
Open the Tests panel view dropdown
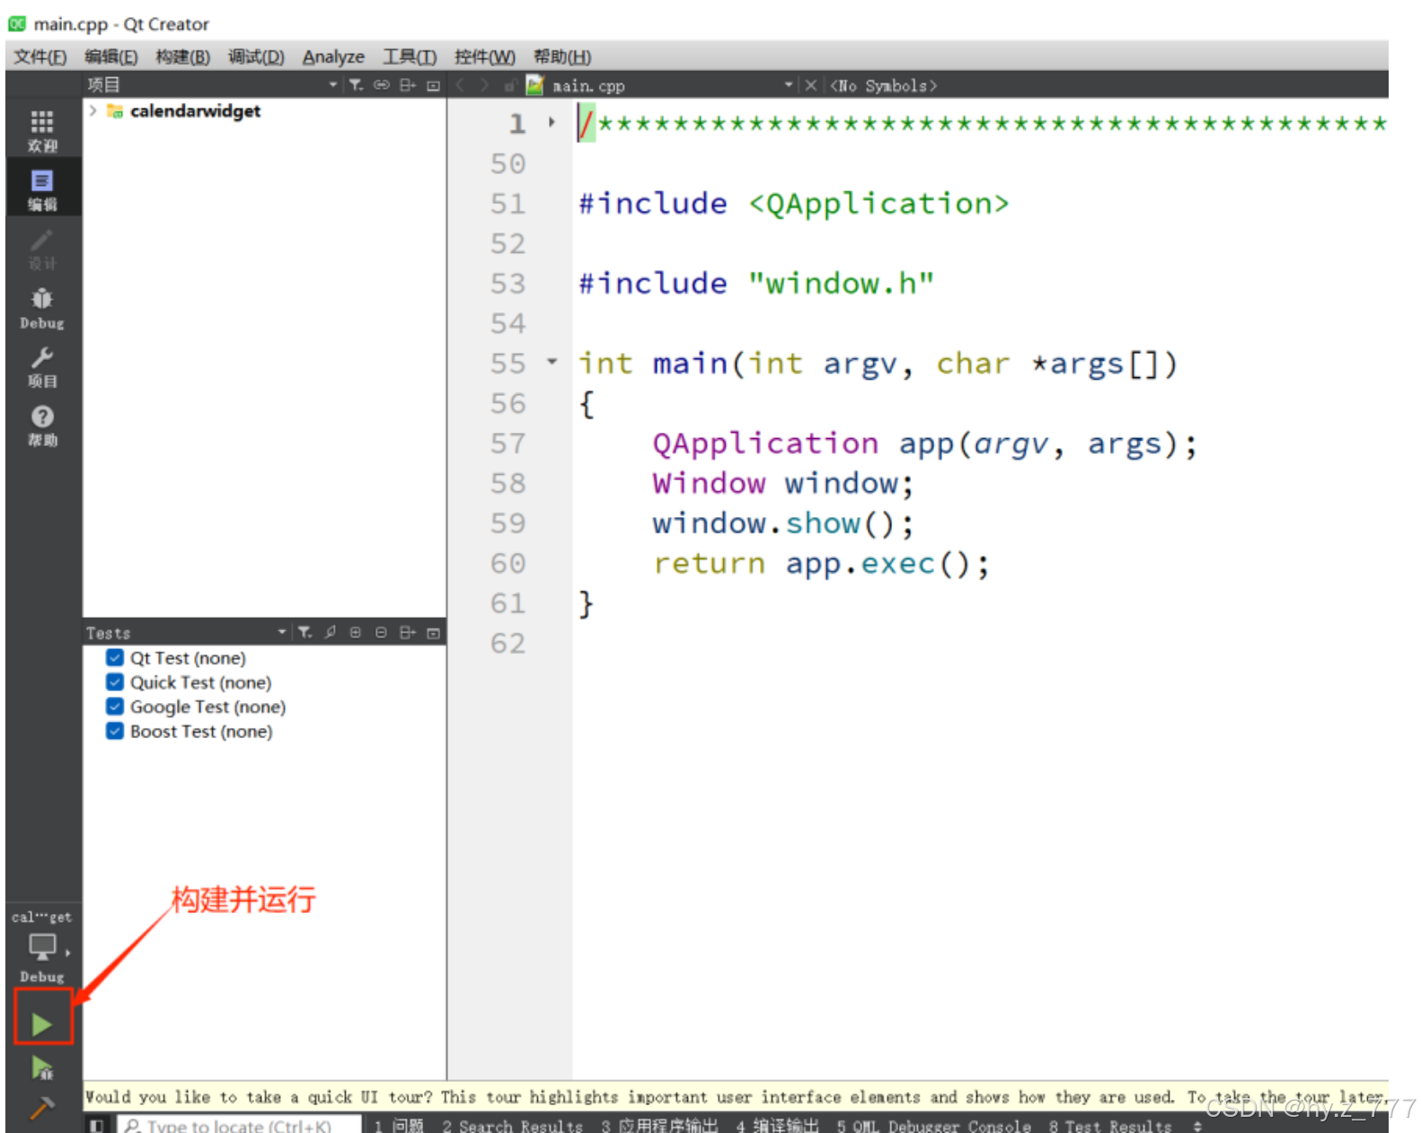[282, 632]
